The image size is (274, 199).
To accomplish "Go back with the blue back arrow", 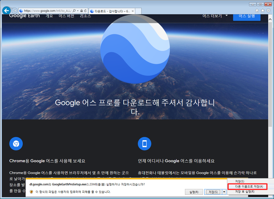I will tap(6, 10).
